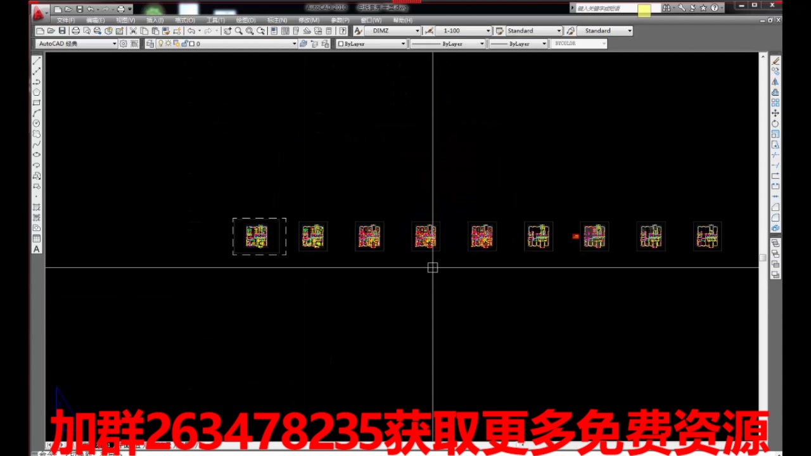The width and height of the screenshot is (811, 456).
Task: Select the Array tool
Action: (776, 103)
